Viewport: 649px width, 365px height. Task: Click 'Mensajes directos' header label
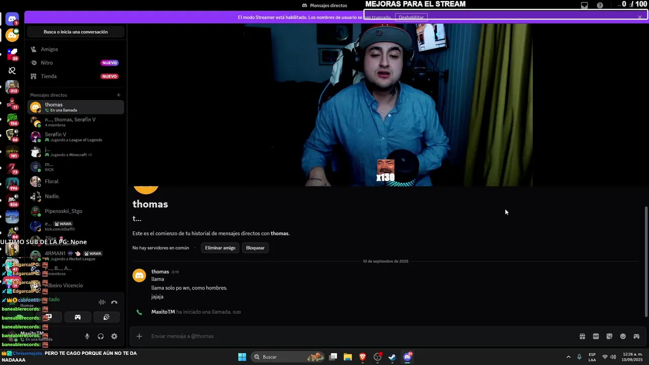pos(329,5)
